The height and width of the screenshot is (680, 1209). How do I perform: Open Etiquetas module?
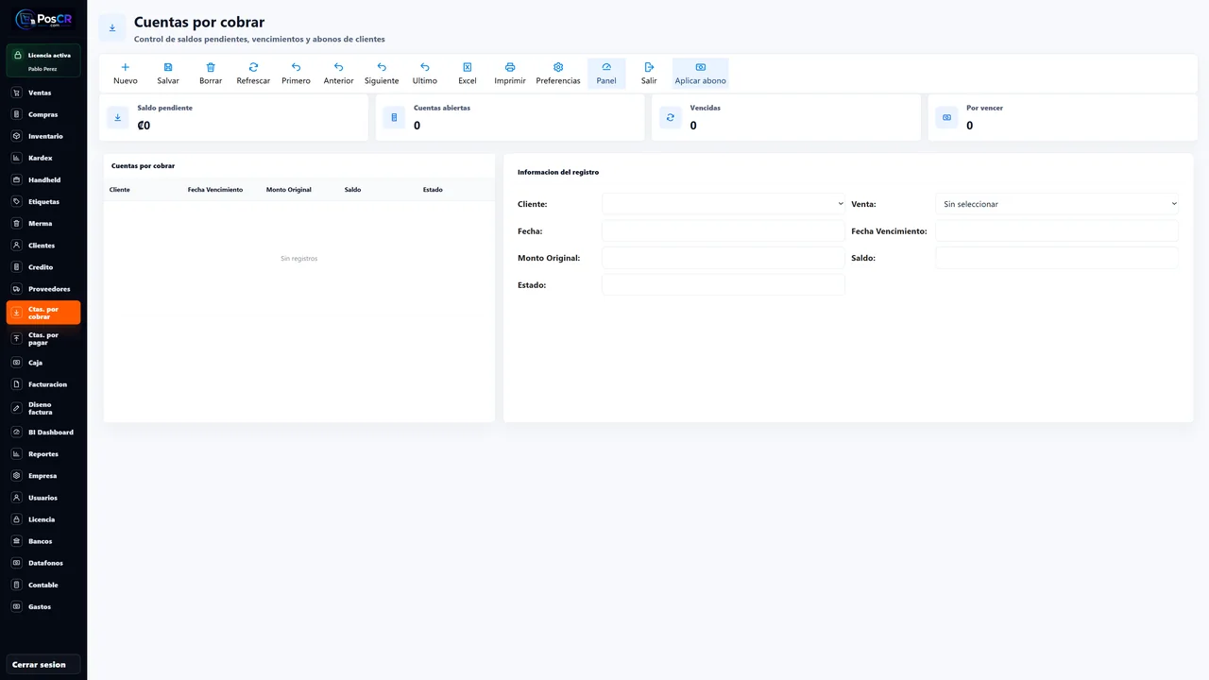pos(43,201)
